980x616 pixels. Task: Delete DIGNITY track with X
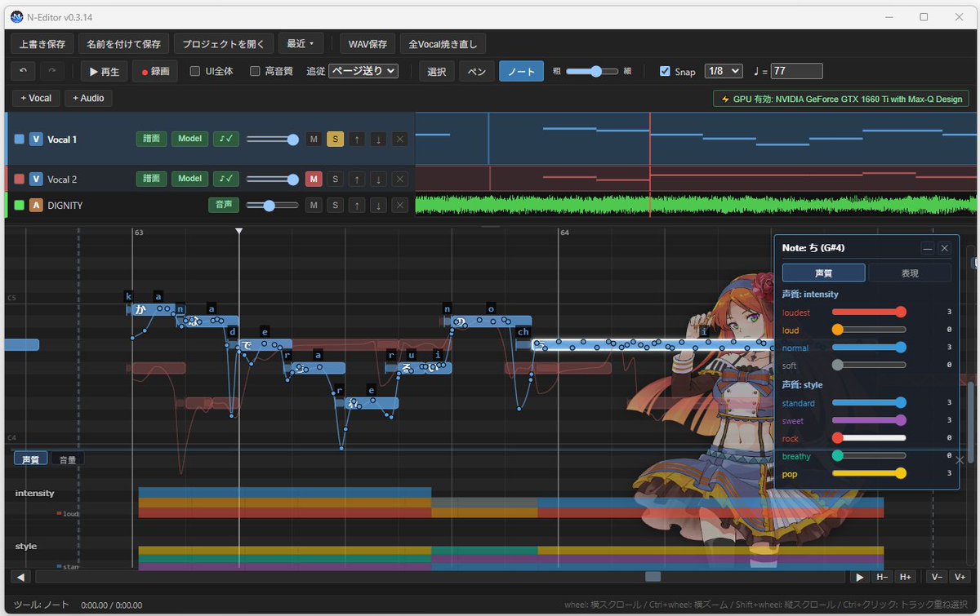(399, 206)
